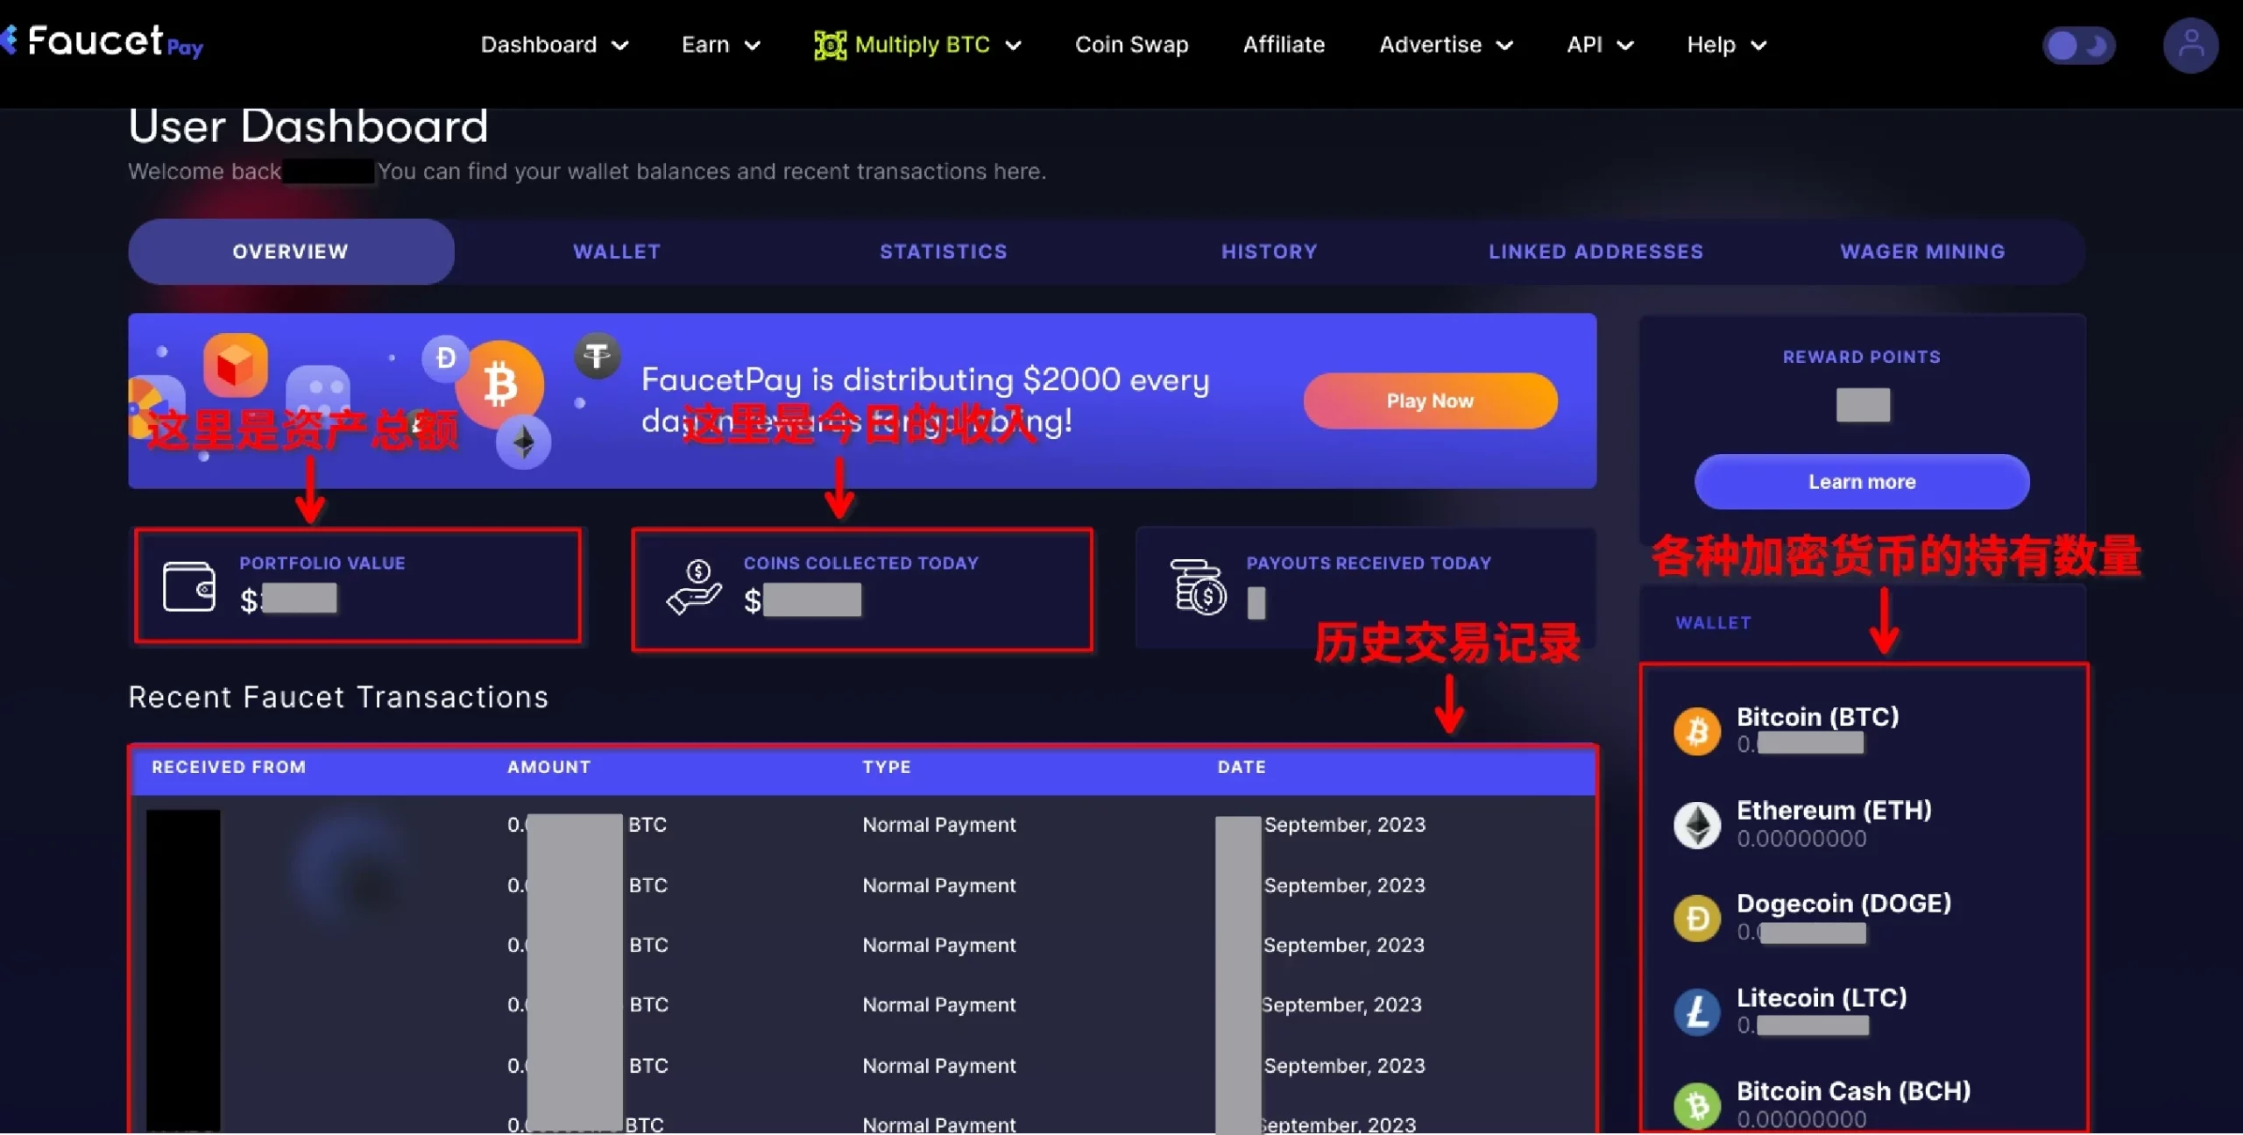Click the Date column header
The width and height of the screenshot is (2243, 1135).
click(x=1242, y=767)
